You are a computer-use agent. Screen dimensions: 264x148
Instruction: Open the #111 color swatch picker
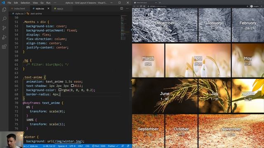pyautogui.click(x=72, y=86)
